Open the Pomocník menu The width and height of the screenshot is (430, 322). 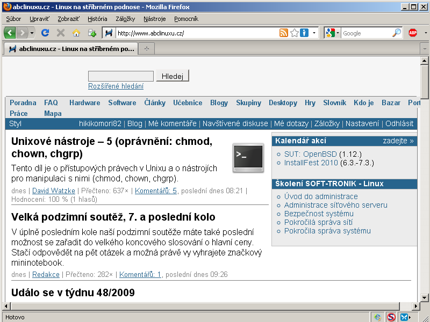click(x=186, y=19)
